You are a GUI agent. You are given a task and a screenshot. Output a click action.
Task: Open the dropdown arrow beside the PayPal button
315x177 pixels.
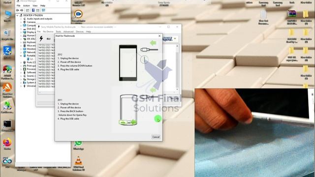coord(175,39)
